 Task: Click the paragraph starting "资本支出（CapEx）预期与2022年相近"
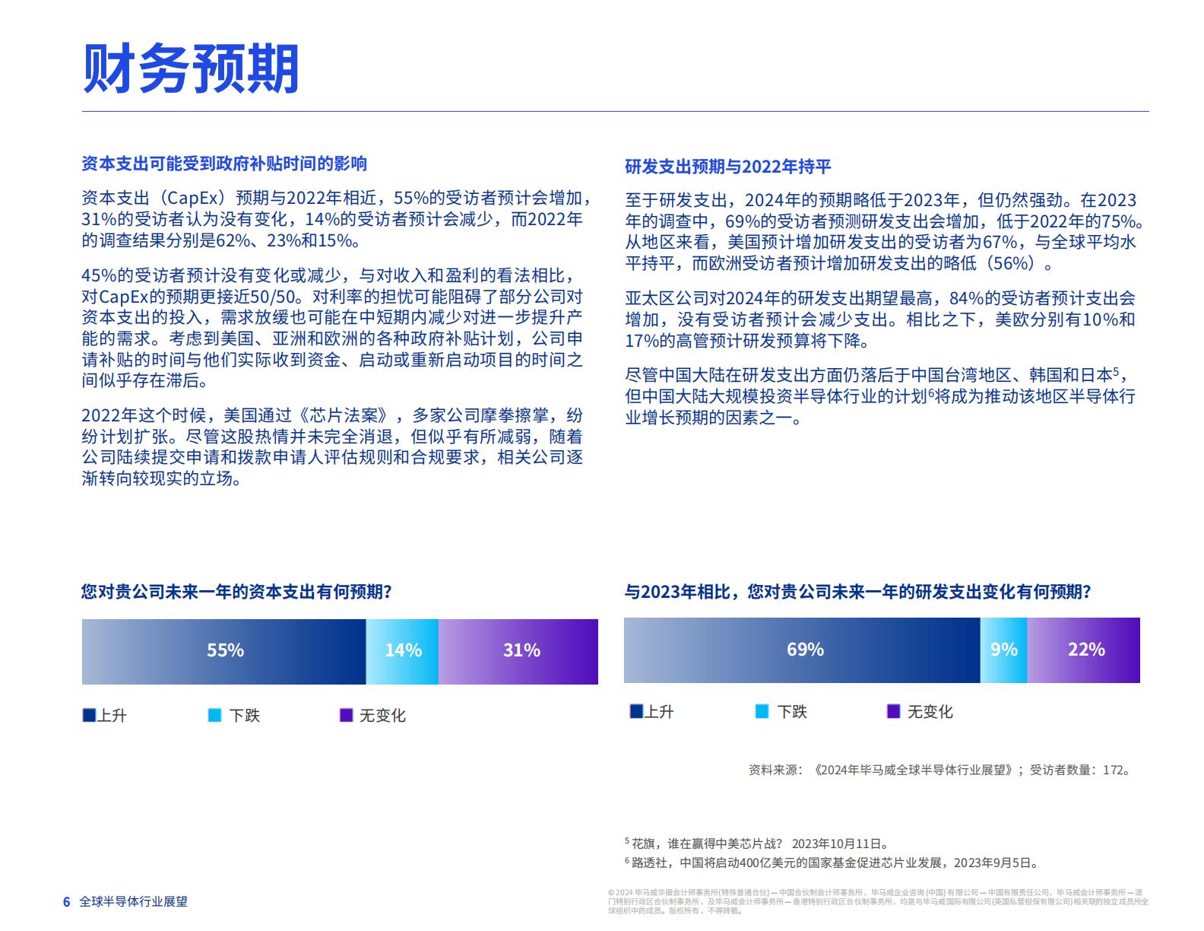336,219
